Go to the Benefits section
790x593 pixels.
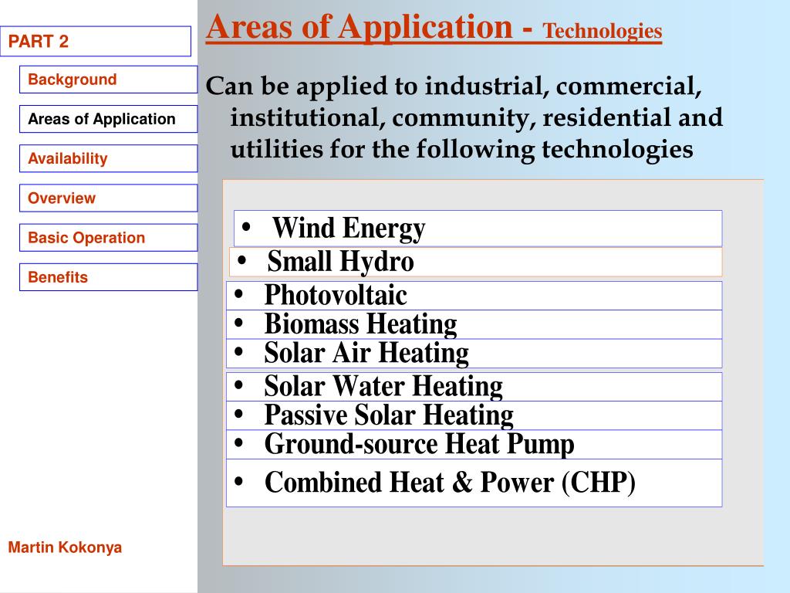coord(108,277)
